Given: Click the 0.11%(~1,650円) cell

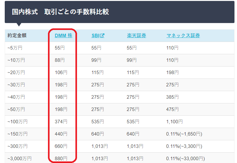Looking at the screenshot, I should (184, 134).
